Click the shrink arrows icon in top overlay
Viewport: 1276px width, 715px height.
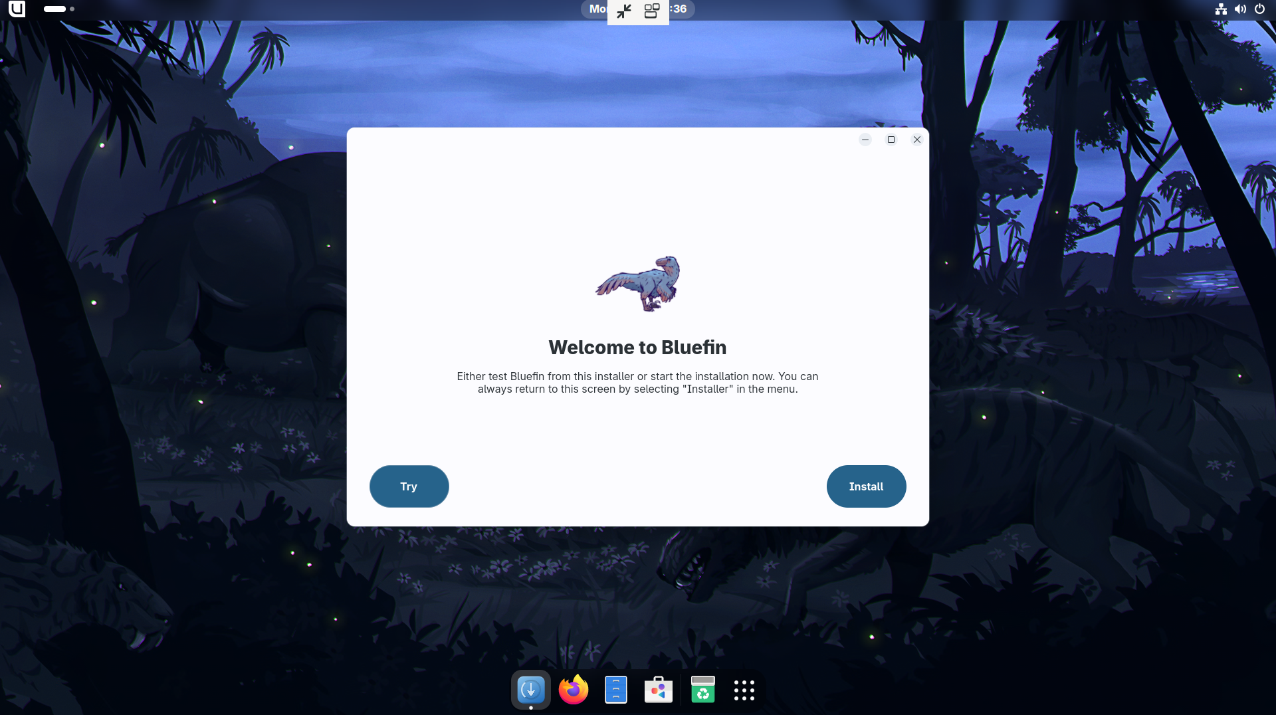tap(624, 11)
